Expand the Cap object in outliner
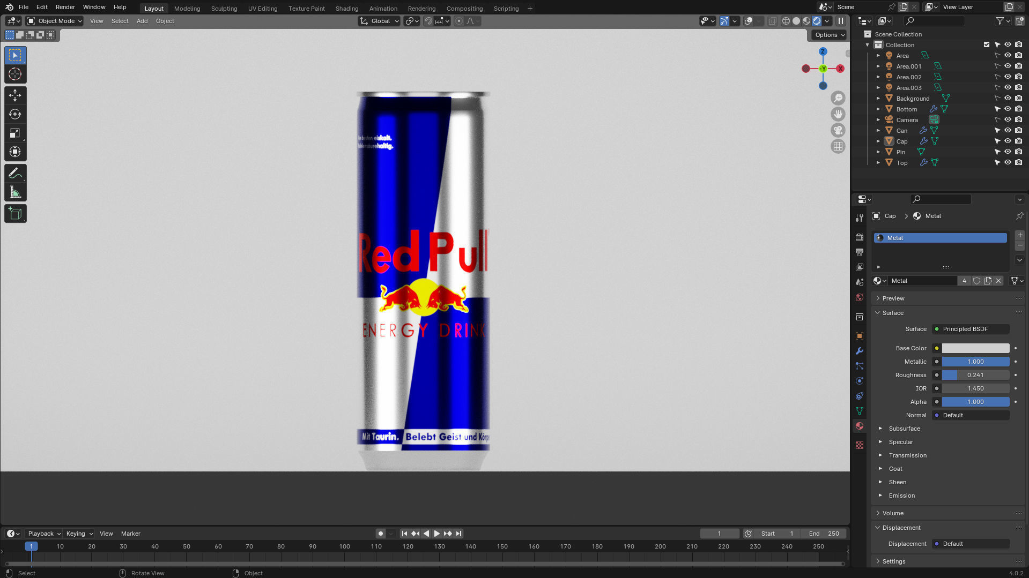Viewport: 1029px width, 578px height. pos(878,141)
